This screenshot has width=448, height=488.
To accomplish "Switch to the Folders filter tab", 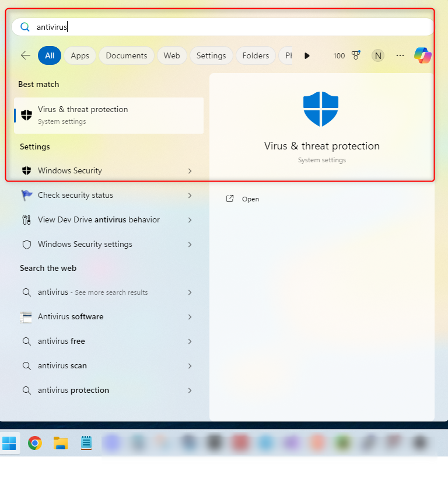I will tap(256, 55).
